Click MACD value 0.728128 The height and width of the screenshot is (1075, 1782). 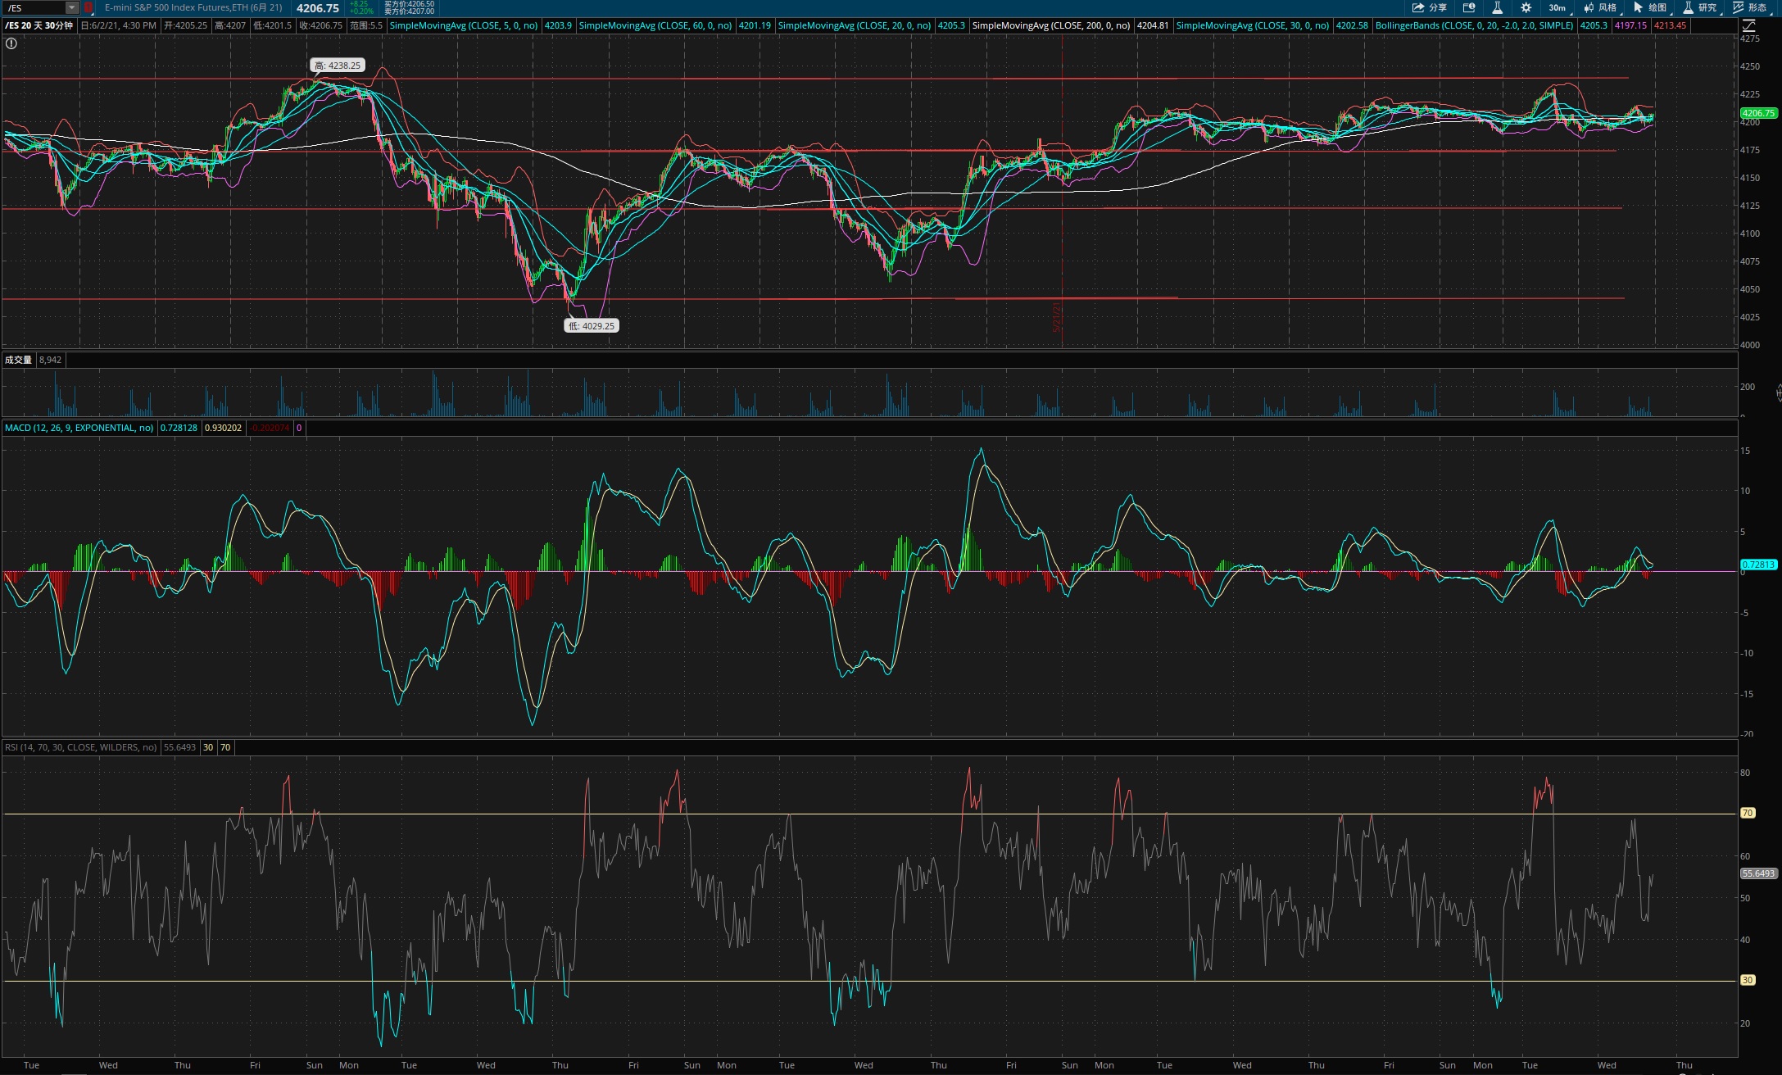pyautogui.click(x=179, y=428)
